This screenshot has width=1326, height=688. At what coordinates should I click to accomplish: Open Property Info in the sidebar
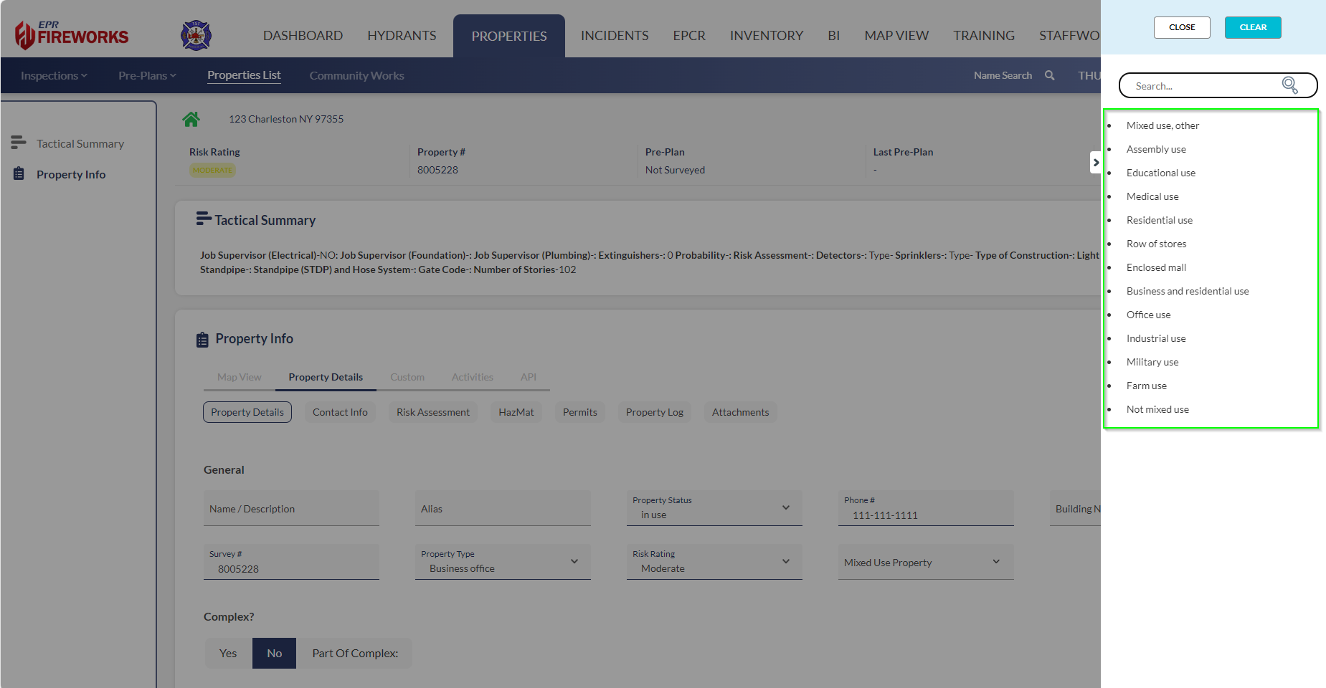coord(70,175)
